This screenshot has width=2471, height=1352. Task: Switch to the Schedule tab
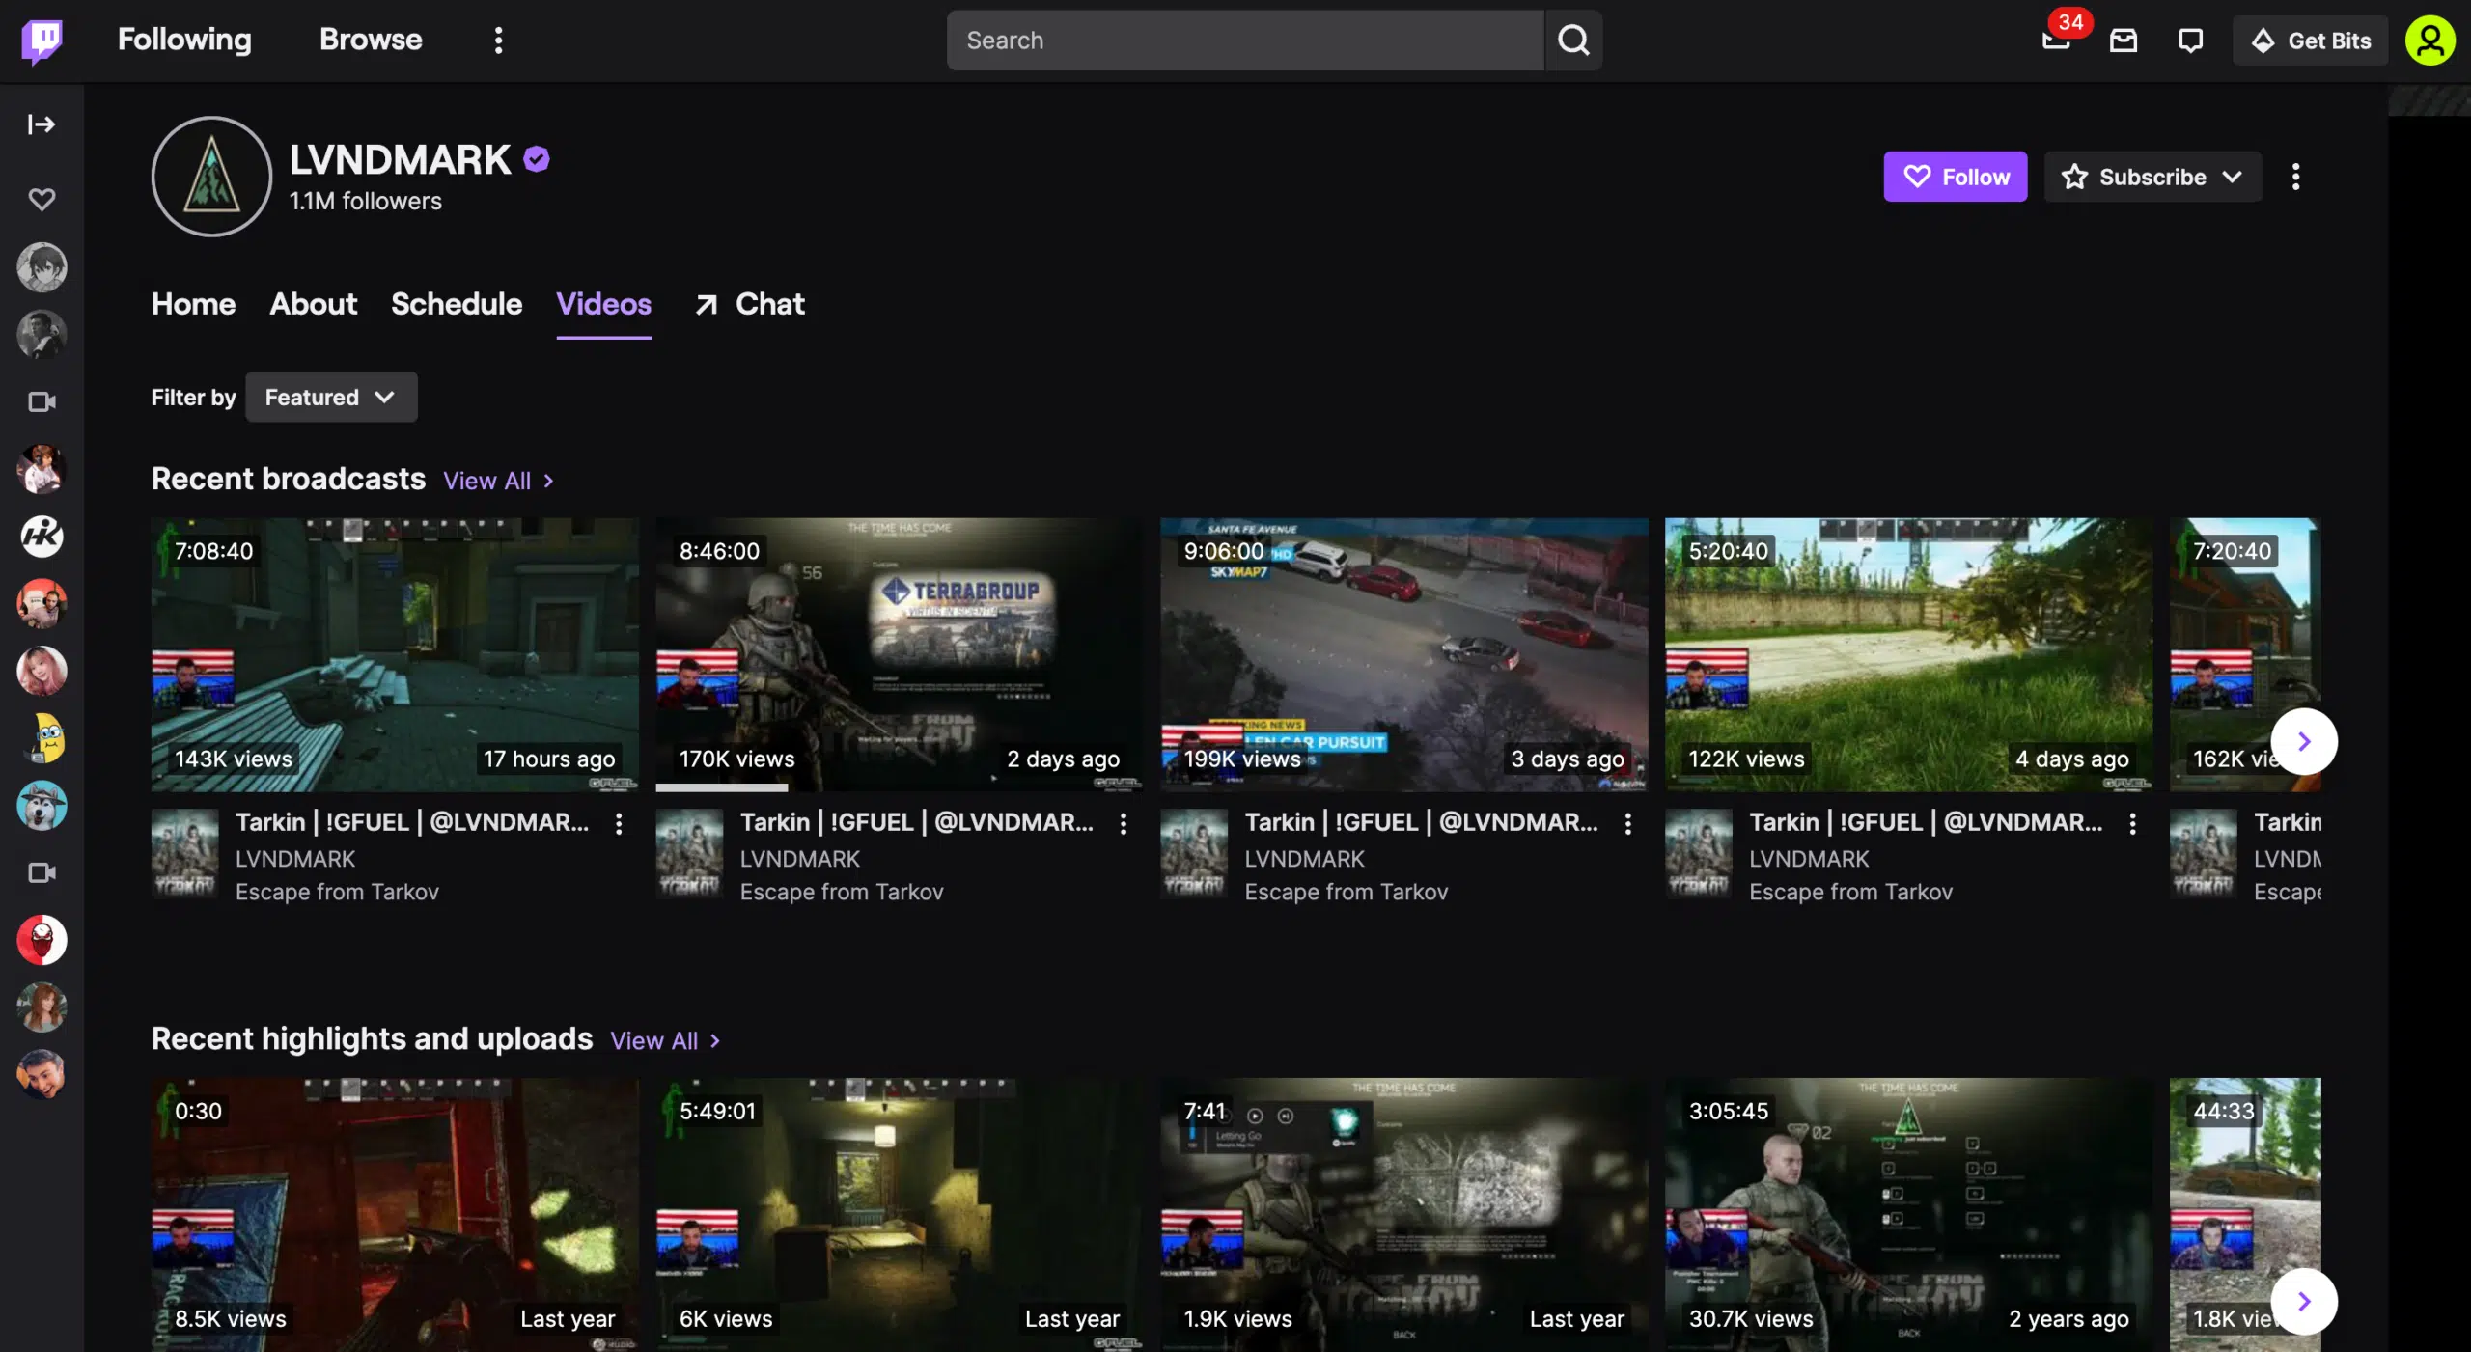[x=456, y=304]
